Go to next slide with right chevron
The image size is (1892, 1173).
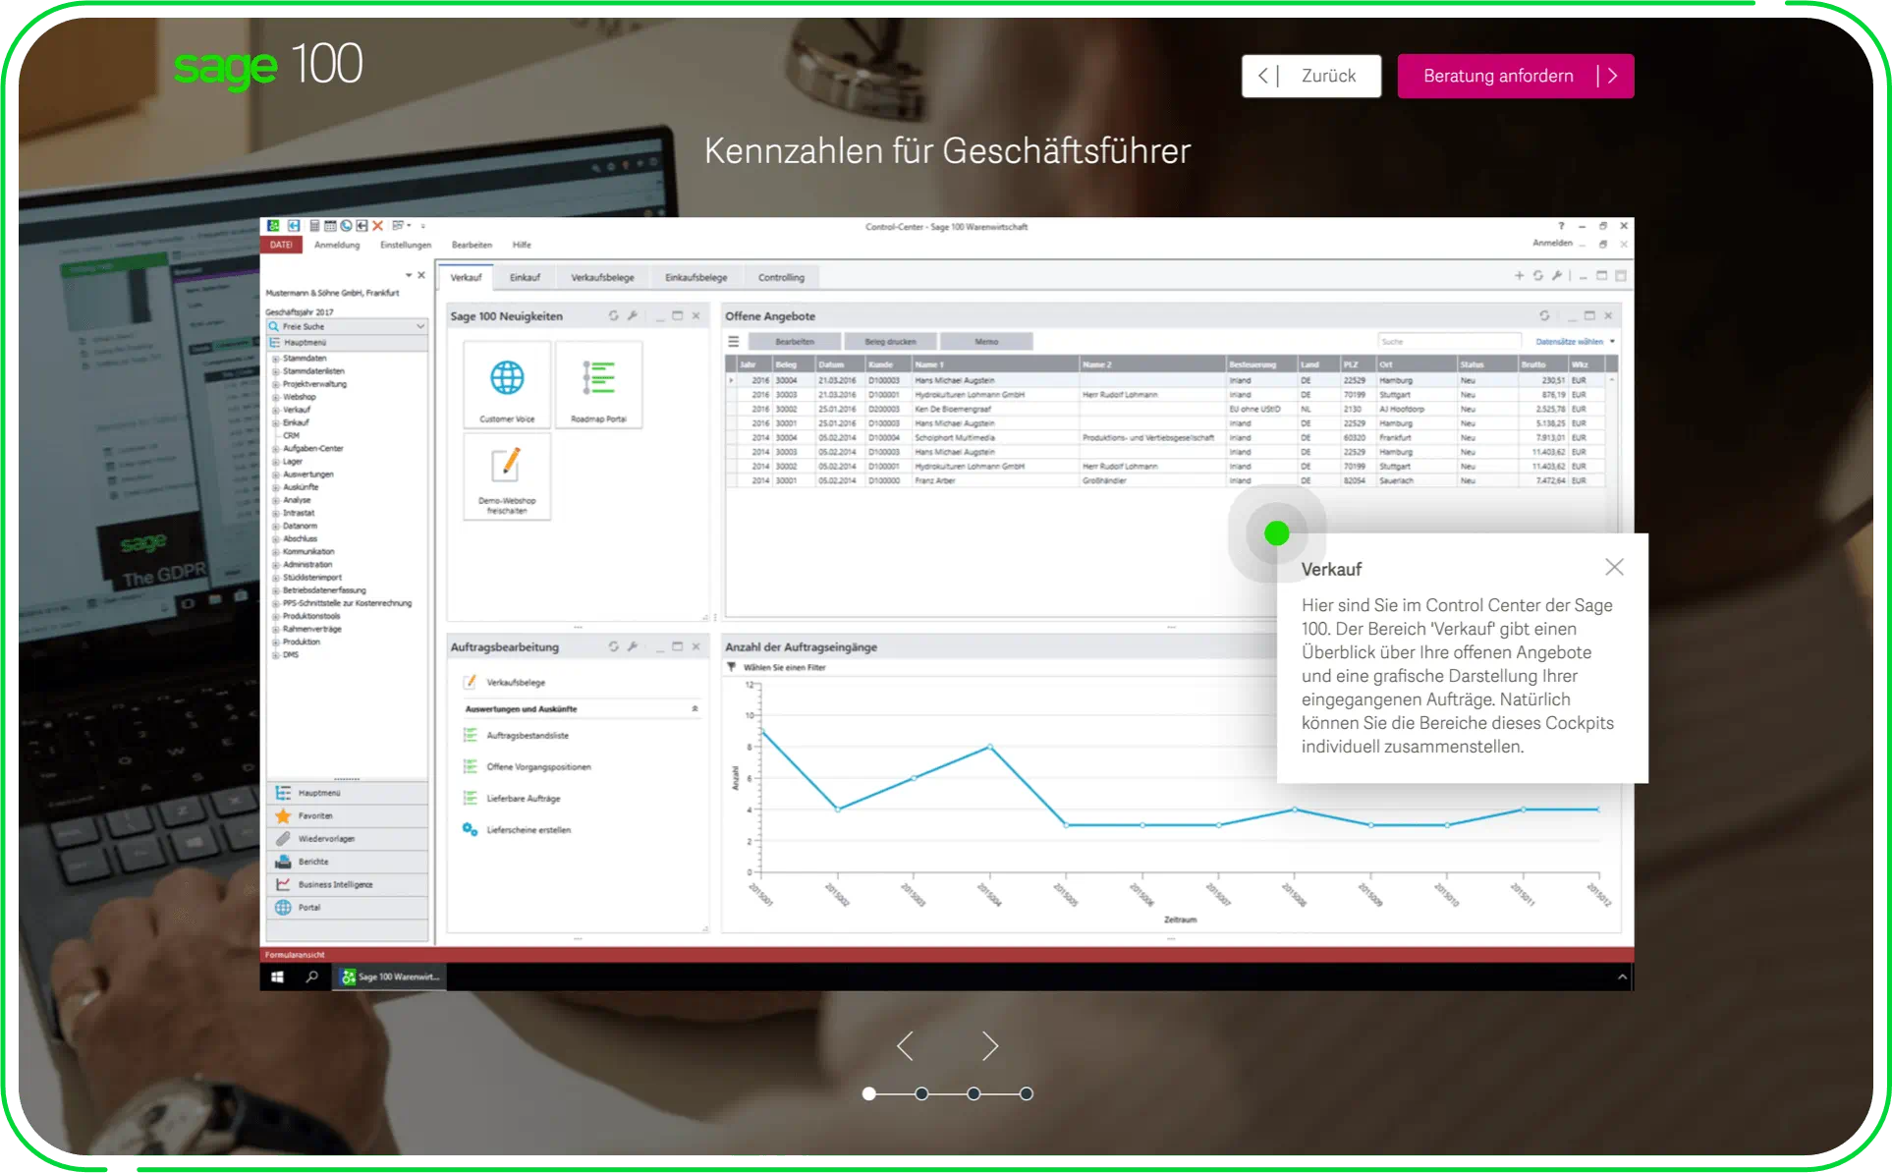pyautogui.click(x=989, y=1046)
